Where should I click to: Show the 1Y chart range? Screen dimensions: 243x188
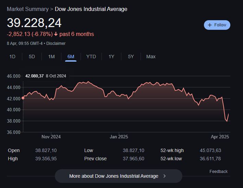coord(111,57)
